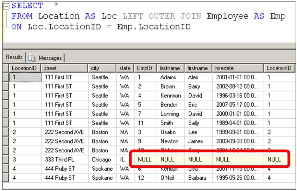Select the lastname column header
Image resolution: width=297 pixels, height=191 pixels.
170,68
